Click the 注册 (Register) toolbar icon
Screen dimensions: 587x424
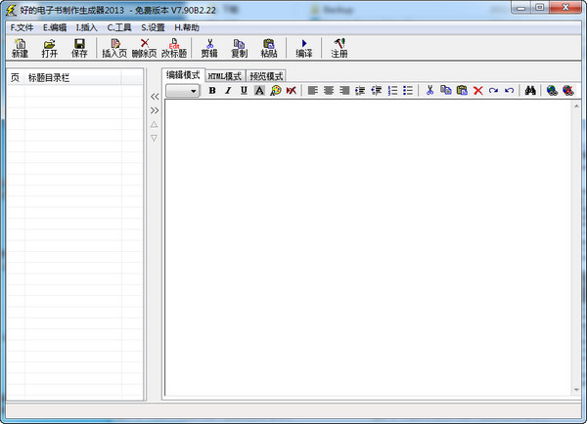pos(339,48)
